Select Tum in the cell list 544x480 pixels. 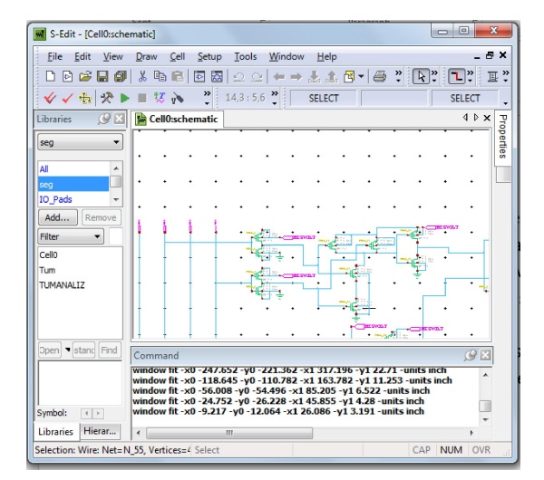point(47,270)
